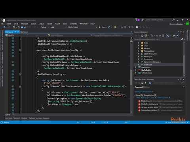Click the Solution Explorer vertical scrollbar
Viewport: 190px width, 142px height.
pyautogui.click(x=184, y=59)
